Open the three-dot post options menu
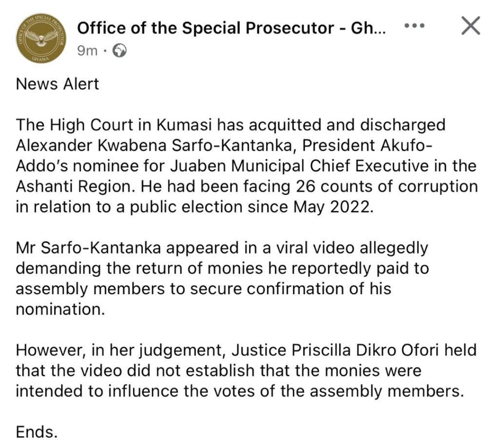Viewport: 499px width, 446px height. click(414, 25)
